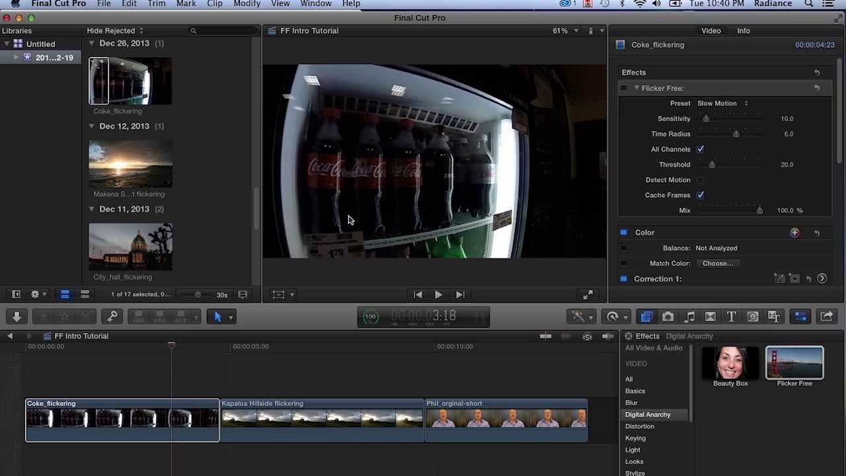This screenshot has width=846, height=476.
Task: Import media with the down-arrow toolbar button
Action: click(x=17, y=317)
